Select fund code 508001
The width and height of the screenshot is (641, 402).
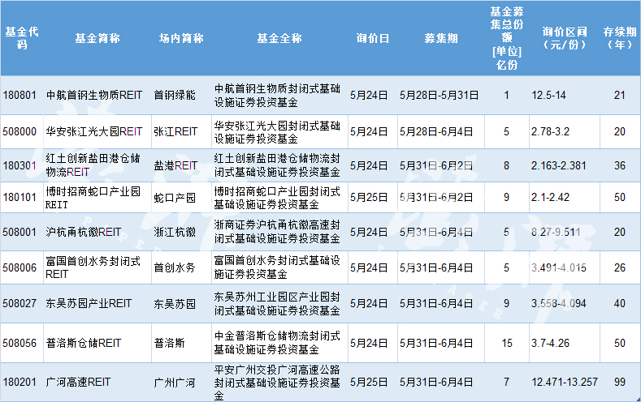pyautogui.click(x=19, y=232)
